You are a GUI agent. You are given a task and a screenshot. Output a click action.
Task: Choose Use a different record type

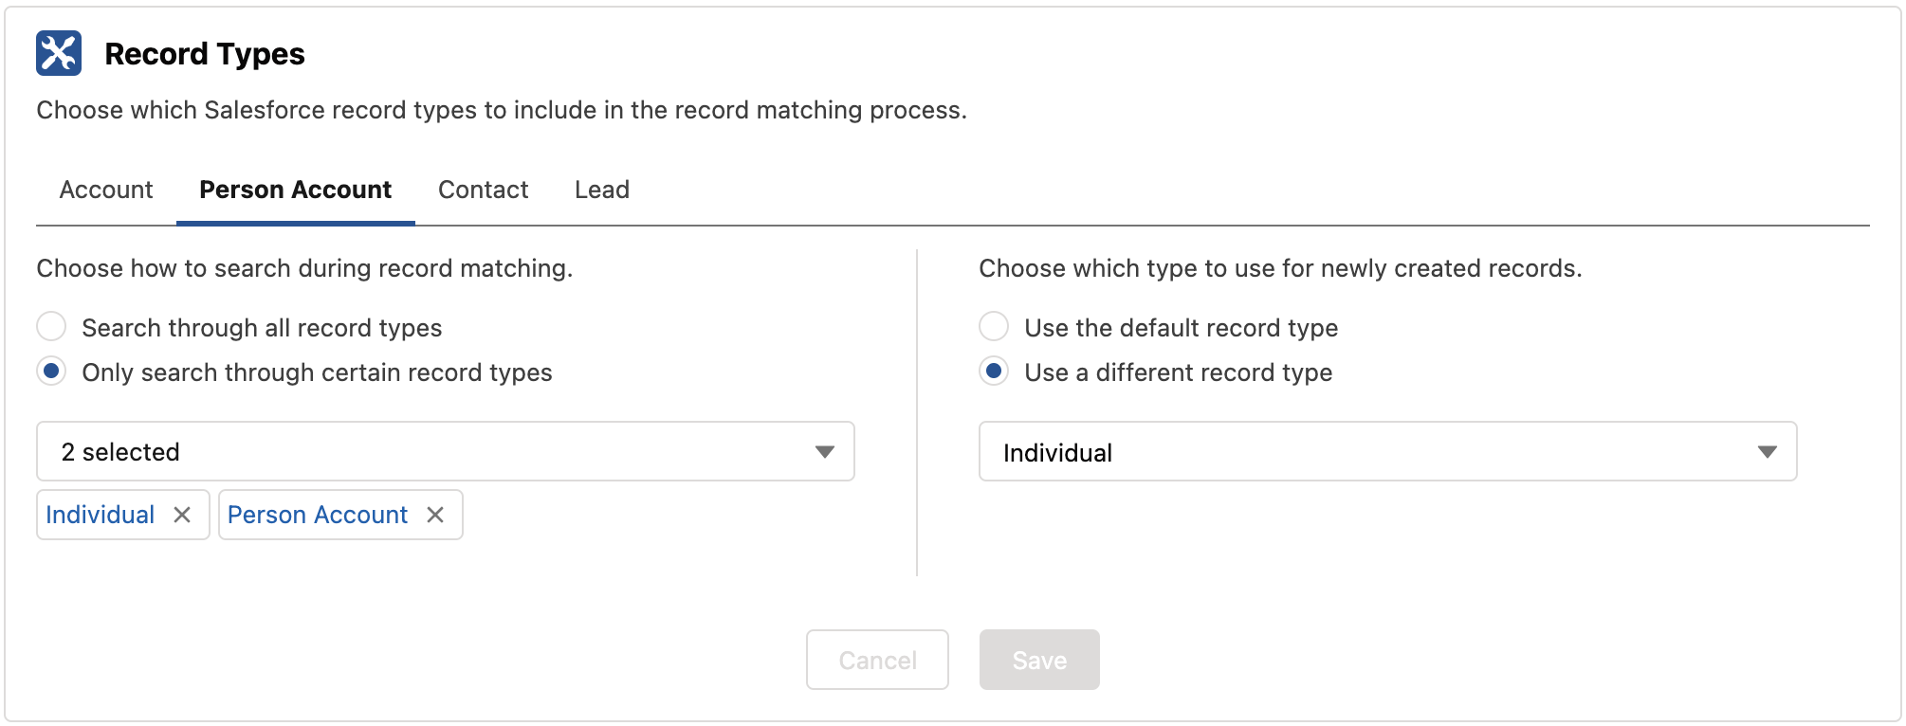(994, 372)
